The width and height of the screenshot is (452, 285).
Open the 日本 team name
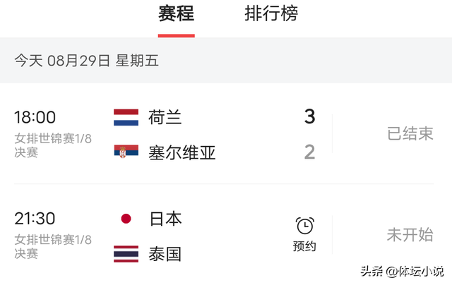tap(165, 219)
